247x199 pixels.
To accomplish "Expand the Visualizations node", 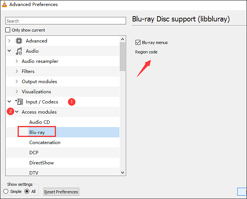I will [x=17, y=92].
